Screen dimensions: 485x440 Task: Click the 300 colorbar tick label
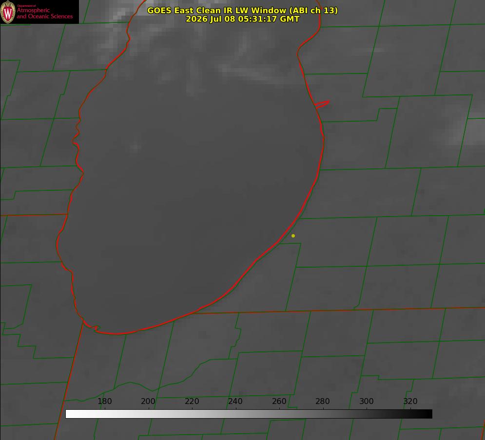pos(367,401)
